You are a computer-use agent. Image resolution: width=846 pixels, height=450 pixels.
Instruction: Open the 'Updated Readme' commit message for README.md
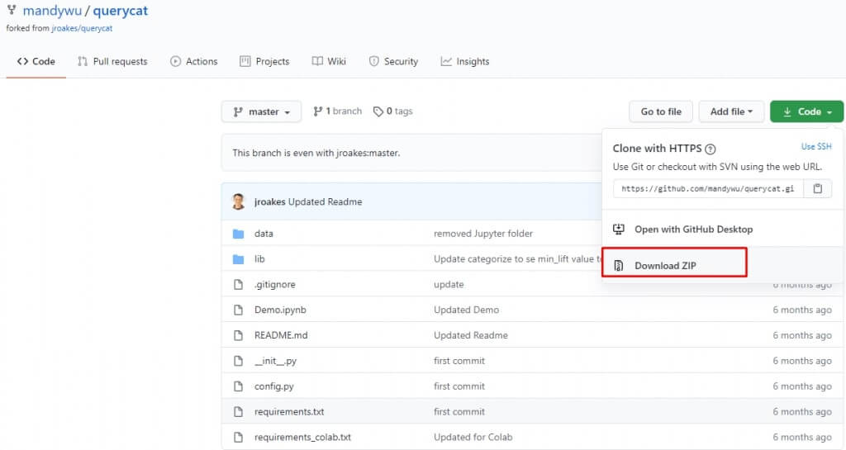click(x=470, y=335)
